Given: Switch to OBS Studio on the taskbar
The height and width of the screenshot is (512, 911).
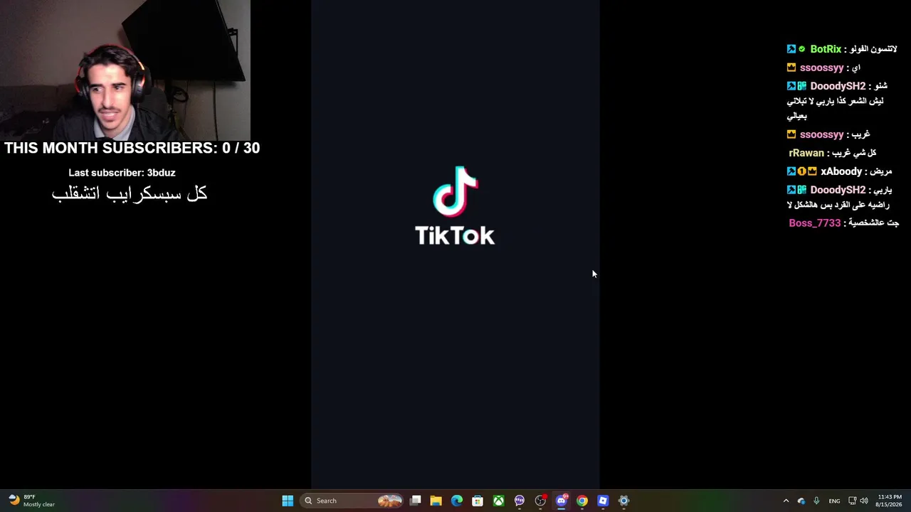Looking at the screenshot, I should click(x=540, y=501).
